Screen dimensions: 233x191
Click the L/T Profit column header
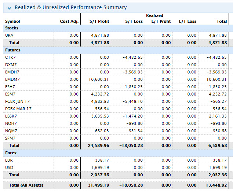(x=161, y=21)
